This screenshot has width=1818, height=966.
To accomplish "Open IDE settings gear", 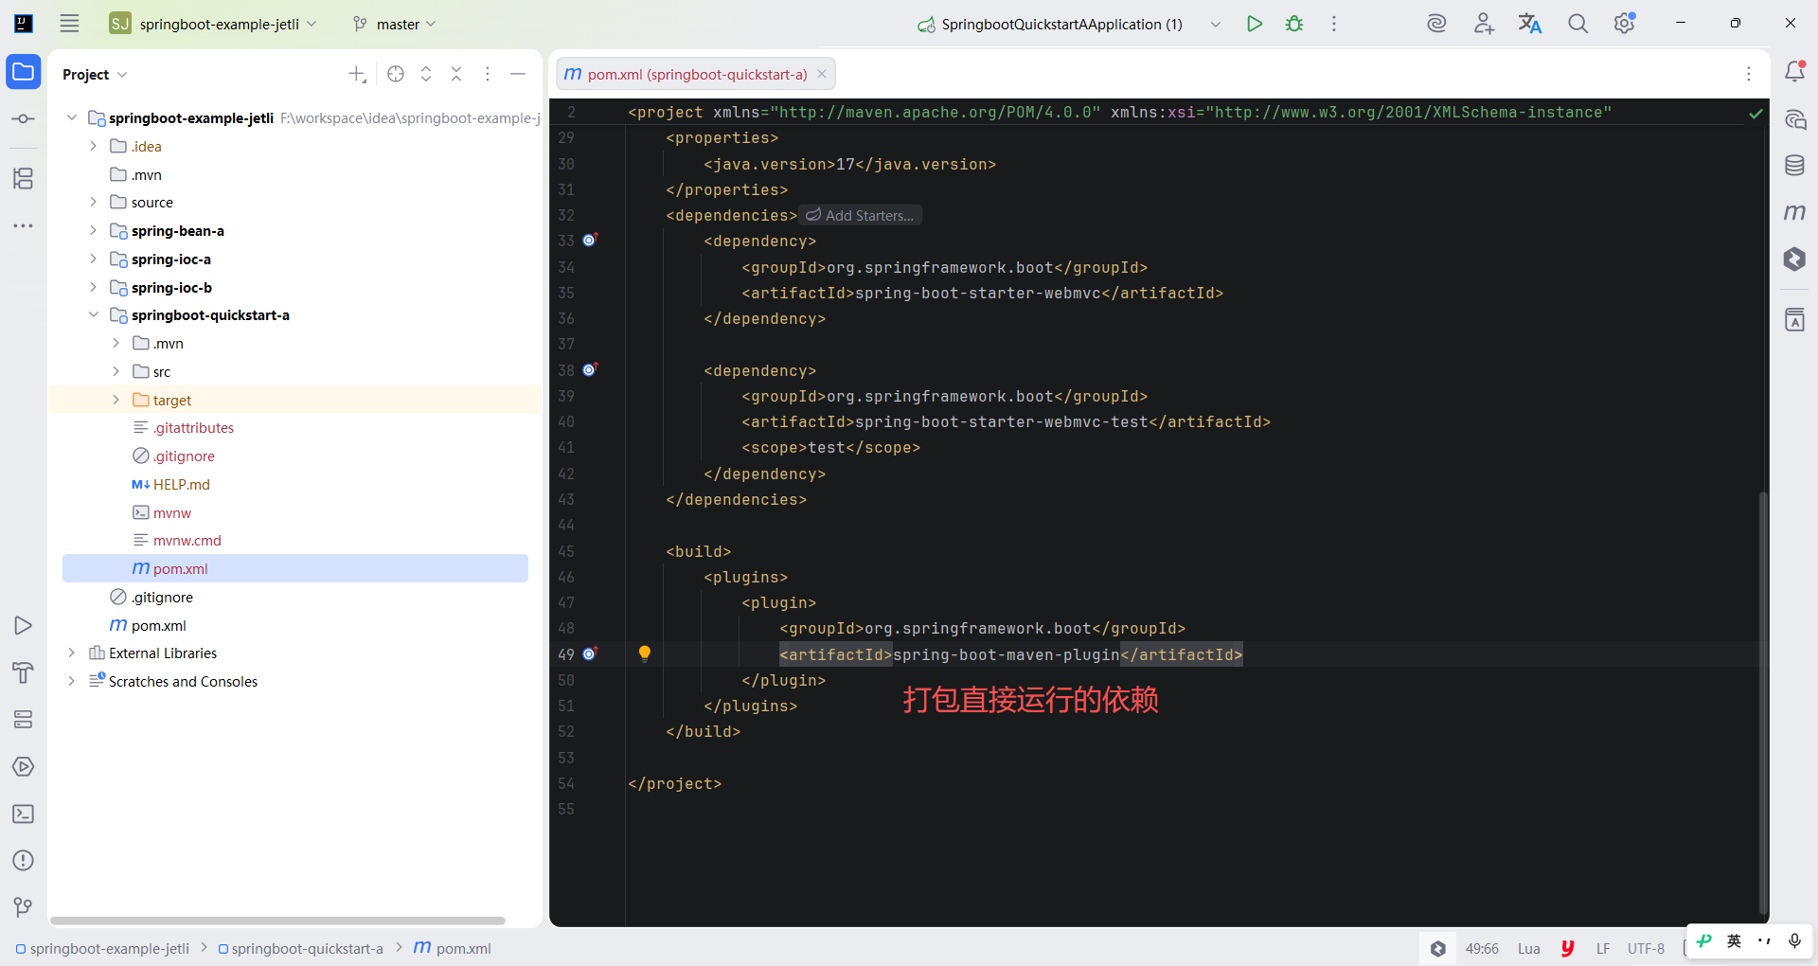I will click(x=1625, y=24).
